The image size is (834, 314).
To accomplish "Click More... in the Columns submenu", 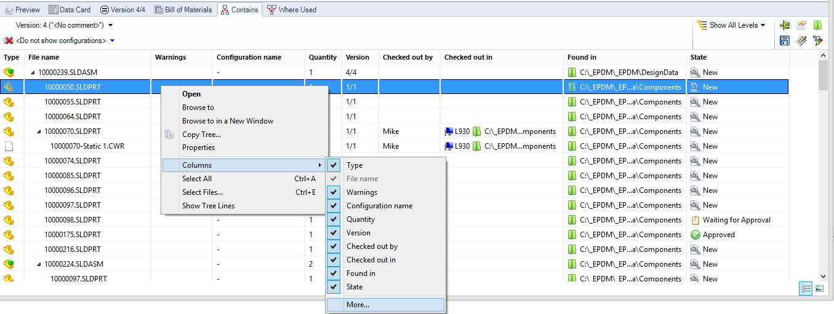I will (358, 304).
